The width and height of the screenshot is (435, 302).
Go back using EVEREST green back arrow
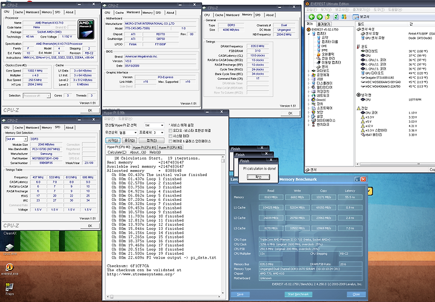(312, 17)
